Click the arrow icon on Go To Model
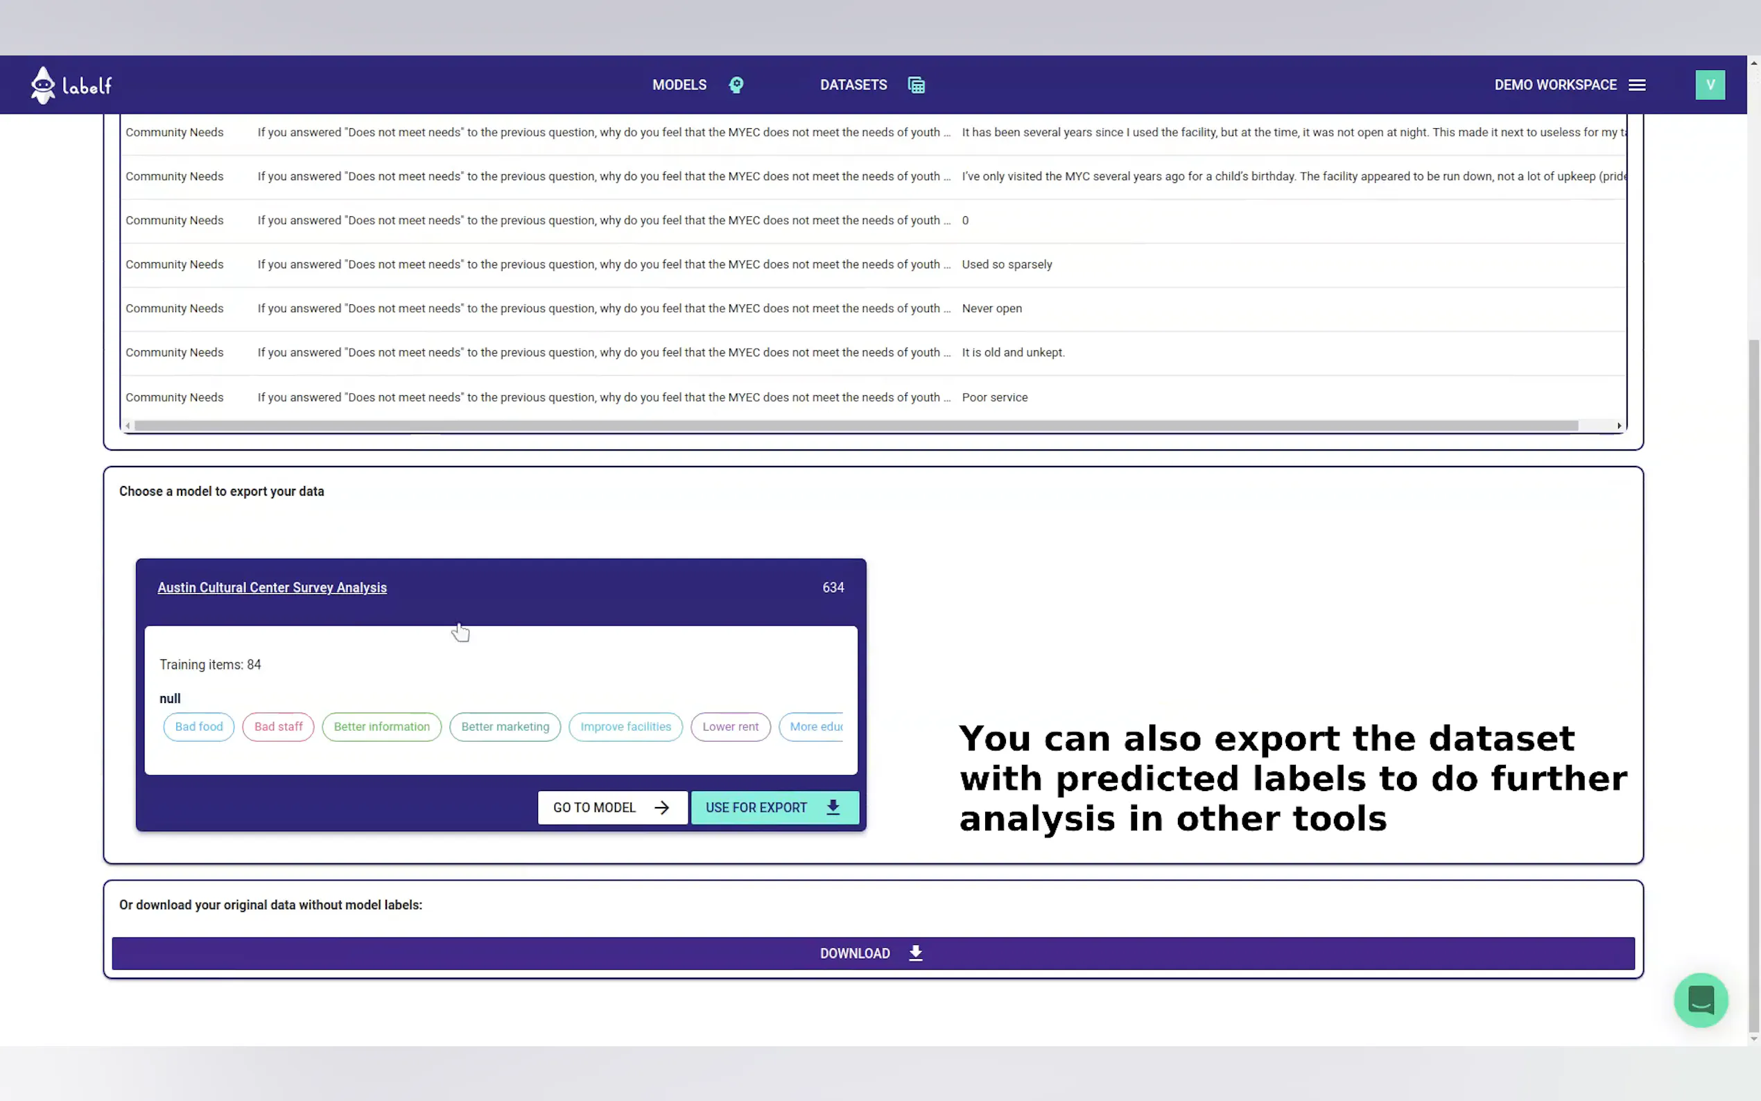Viewport: 1761px width, 1101px height. pos(661,807)
